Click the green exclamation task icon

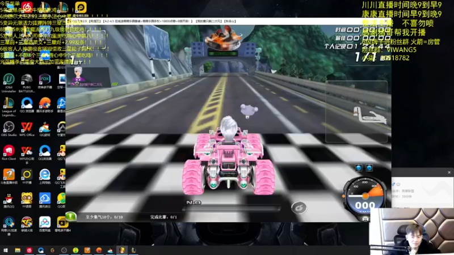(x=70, y=216)
